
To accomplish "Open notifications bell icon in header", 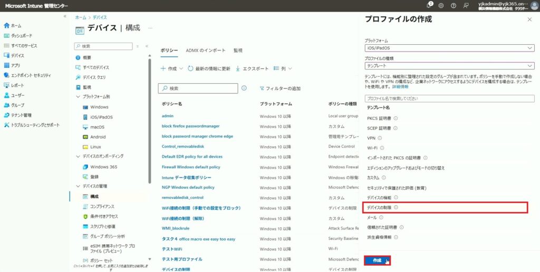I will tap(429, 5).
